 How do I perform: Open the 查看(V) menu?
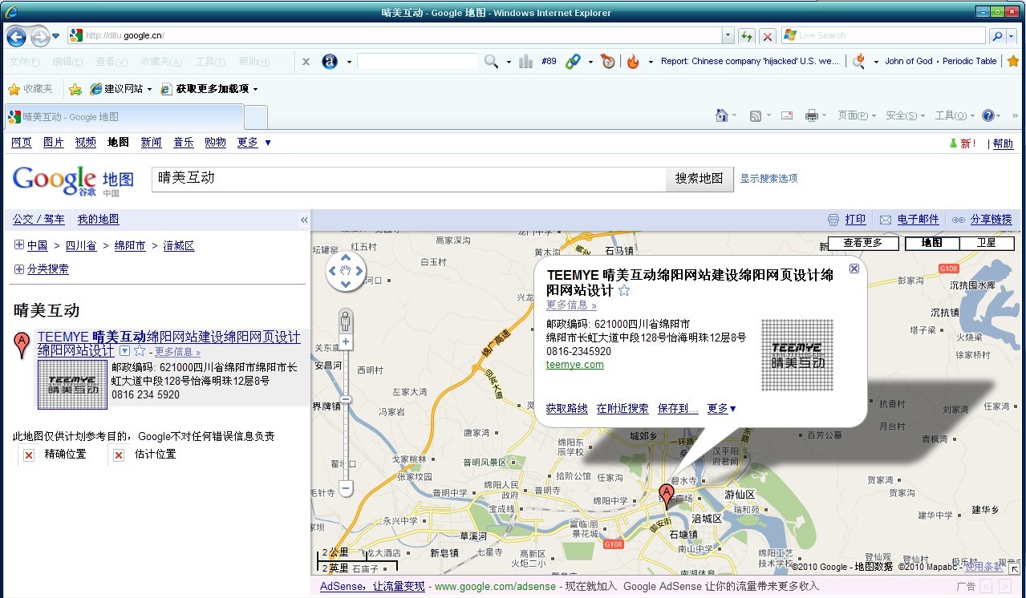pos(112,62)
